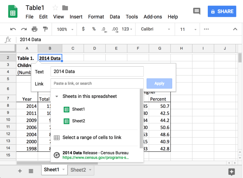This screenshot has height=178, width=243.
Task: Star the Table1 document
Action: click(55, 8)
